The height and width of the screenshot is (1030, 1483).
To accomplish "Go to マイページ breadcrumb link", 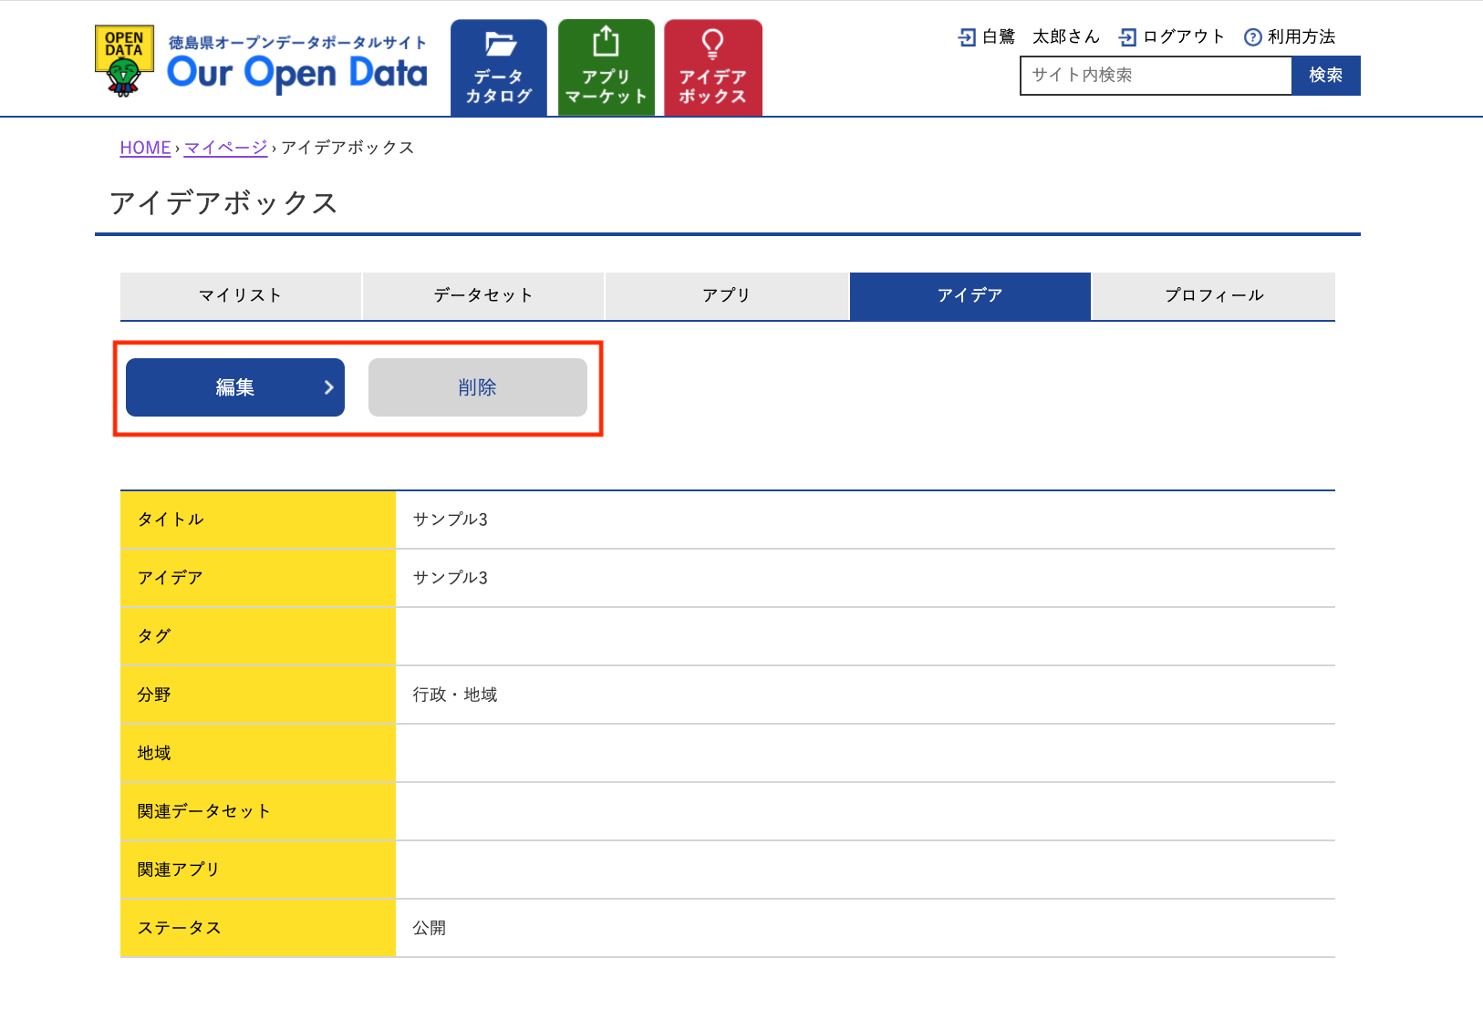I will [x=226, y=148].
